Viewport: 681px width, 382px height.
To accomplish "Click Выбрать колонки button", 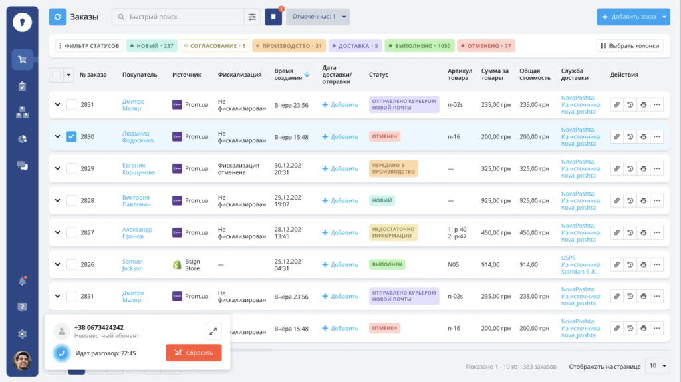I will [x=630, y=46].
